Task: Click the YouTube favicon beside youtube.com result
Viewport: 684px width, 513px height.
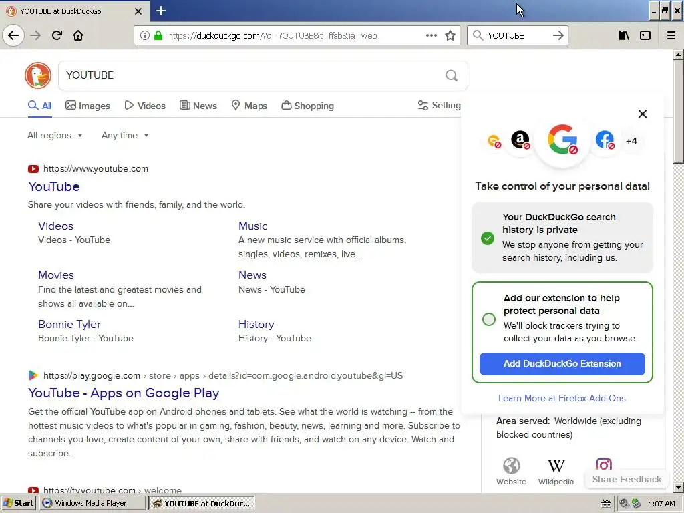Action: point(33,169)
